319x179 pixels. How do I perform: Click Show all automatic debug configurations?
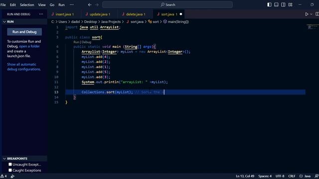click(x=24, y=67)
